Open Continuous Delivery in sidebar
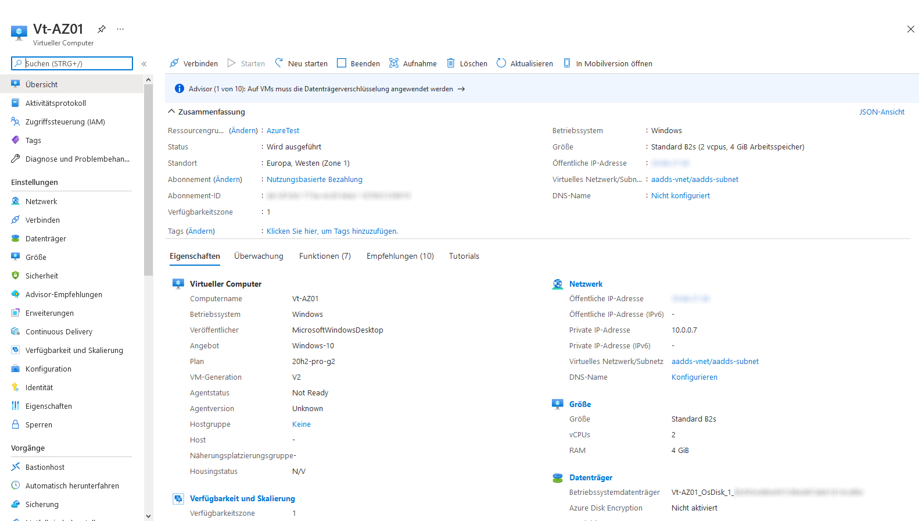This screenshot has width=919, height=521. click(71, 331)
